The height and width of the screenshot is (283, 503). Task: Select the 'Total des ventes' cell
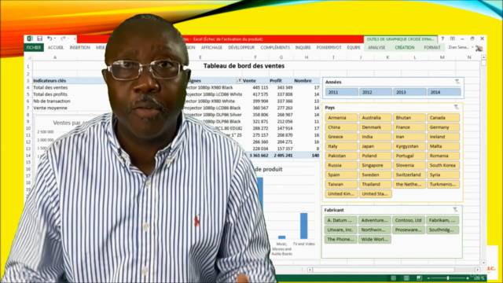click(50, 87)
